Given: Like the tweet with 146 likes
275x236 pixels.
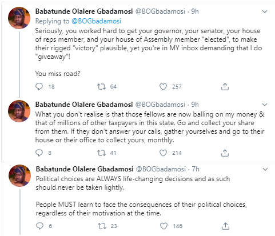Looking at the screenshot, I should pyautogui.click(x=164, y=226).
